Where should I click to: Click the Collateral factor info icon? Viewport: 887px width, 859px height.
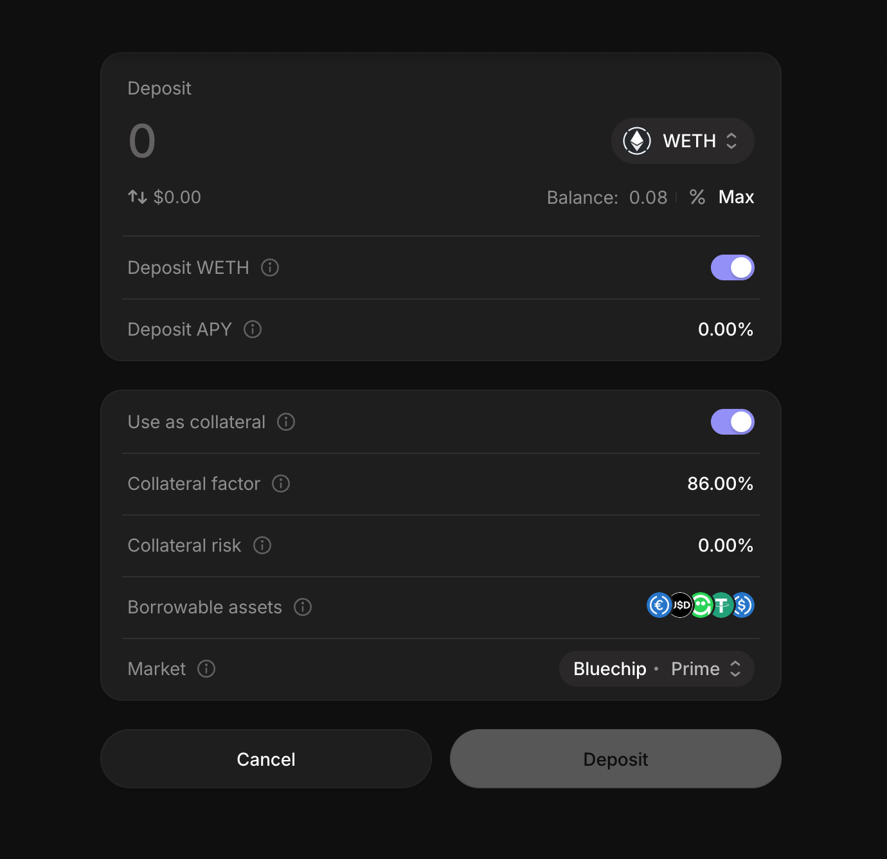point(281,484)
